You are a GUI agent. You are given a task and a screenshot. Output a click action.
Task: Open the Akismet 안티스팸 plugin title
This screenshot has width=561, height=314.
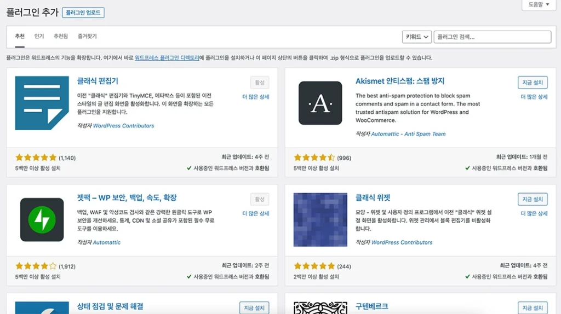pyautogui.click(x=399, y=81)
